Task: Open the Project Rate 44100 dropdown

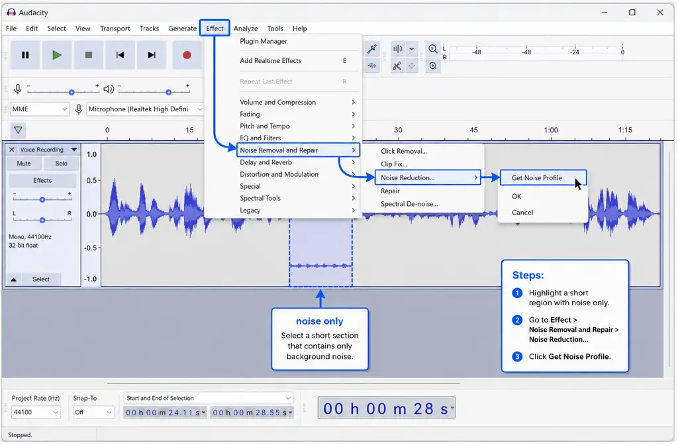Action: coord(36,412)
